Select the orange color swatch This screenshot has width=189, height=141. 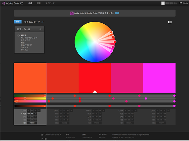point(30,78)
